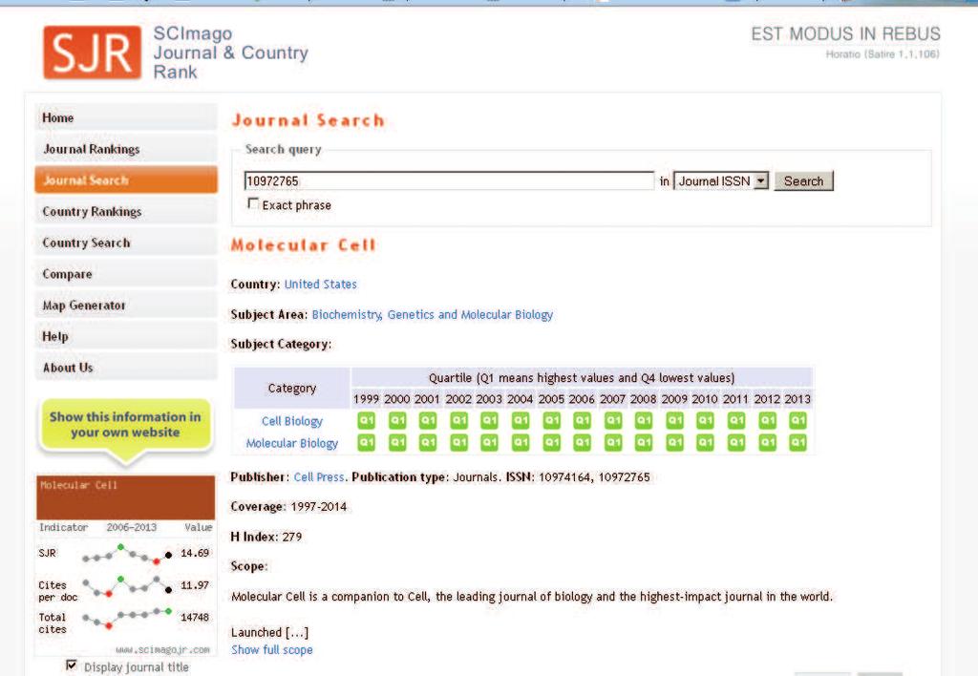Click Show full scope link
978x676 pixels.
tap(272, 650)
